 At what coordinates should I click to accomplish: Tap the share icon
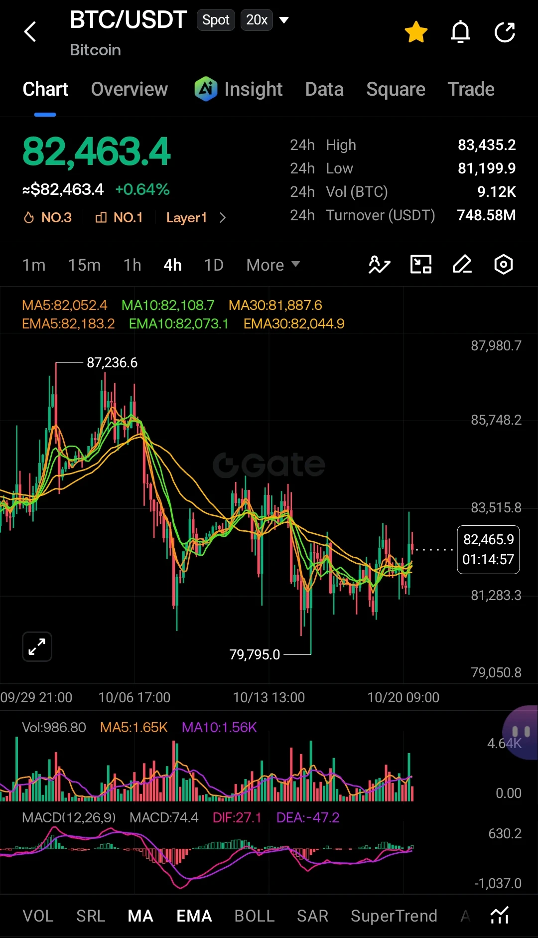pyautogui.click(x=504, y=32)
